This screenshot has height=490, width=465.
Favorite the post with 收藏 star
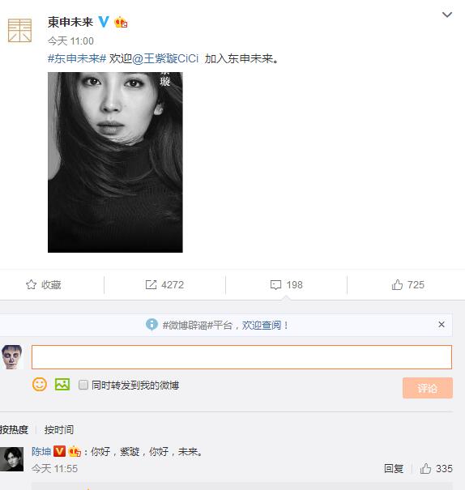tap(44, 285)
